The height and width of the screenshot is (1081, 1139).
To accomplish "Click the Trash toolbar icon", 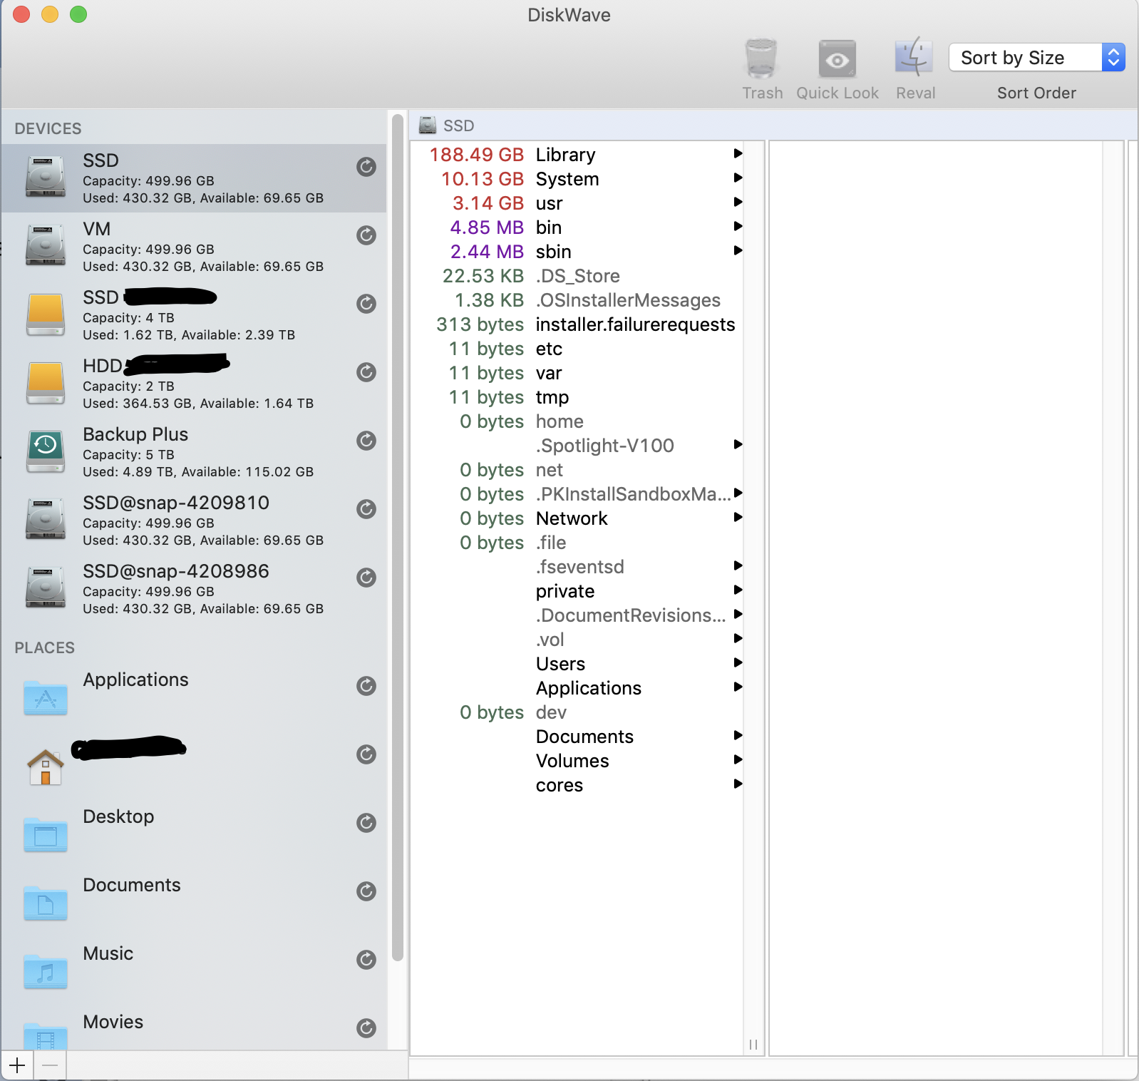I will pos(761,58).
